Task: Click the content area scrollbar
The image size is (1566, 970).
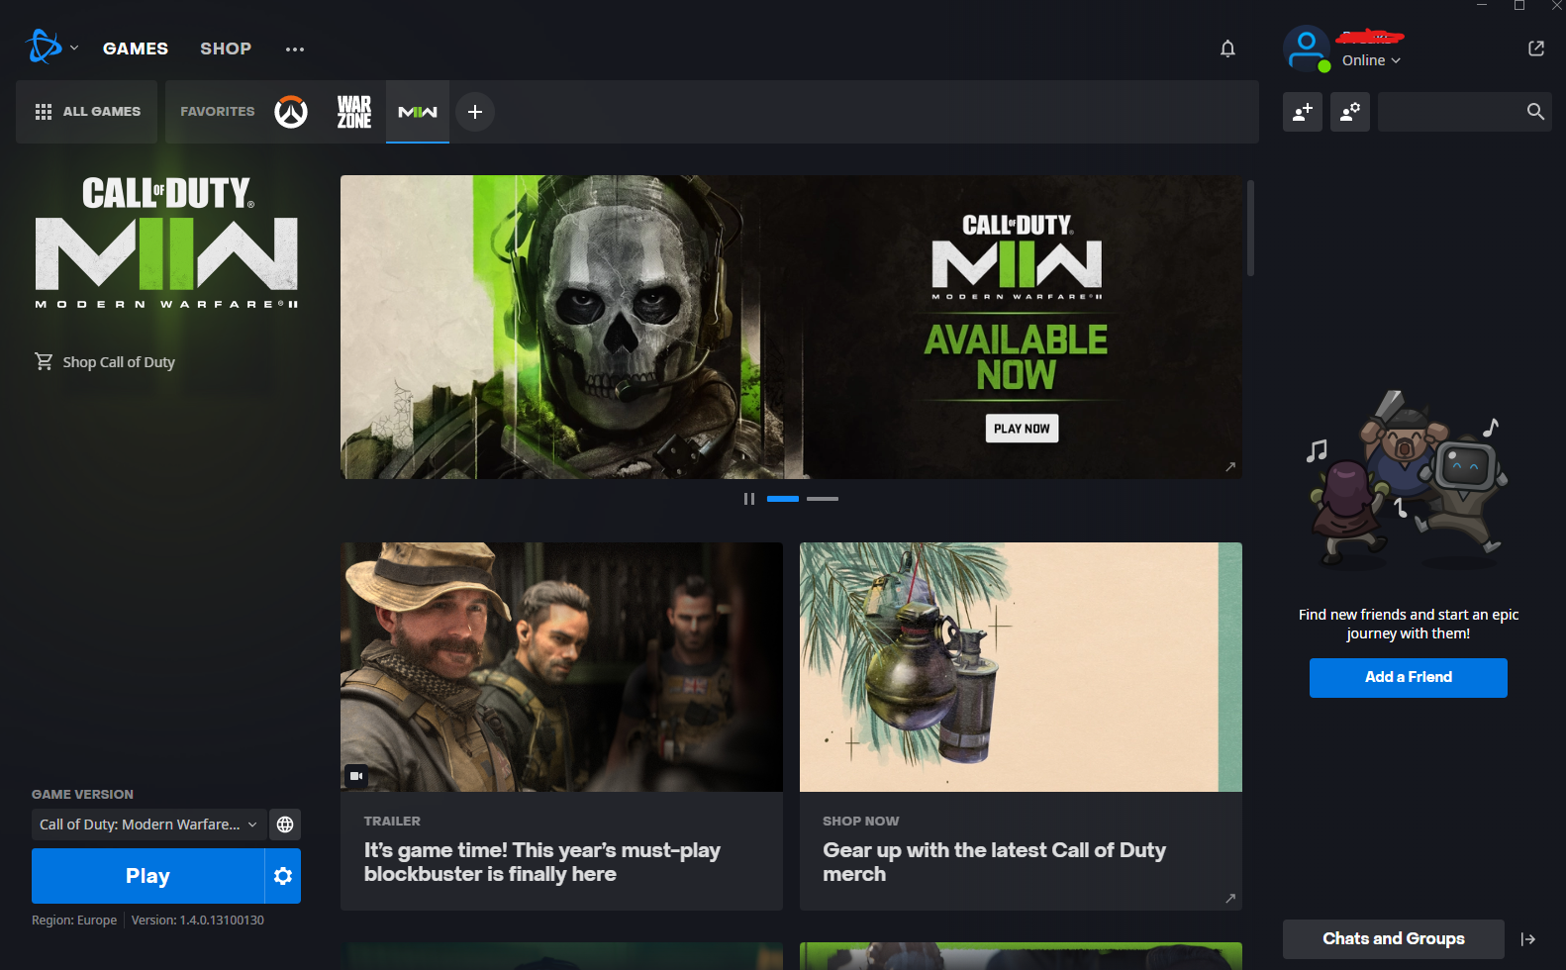Action: click(x=1250, y=228)
